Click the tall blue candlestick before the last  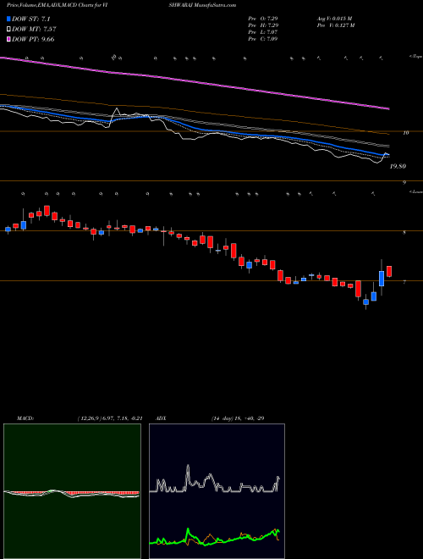(x=382, y=279)
